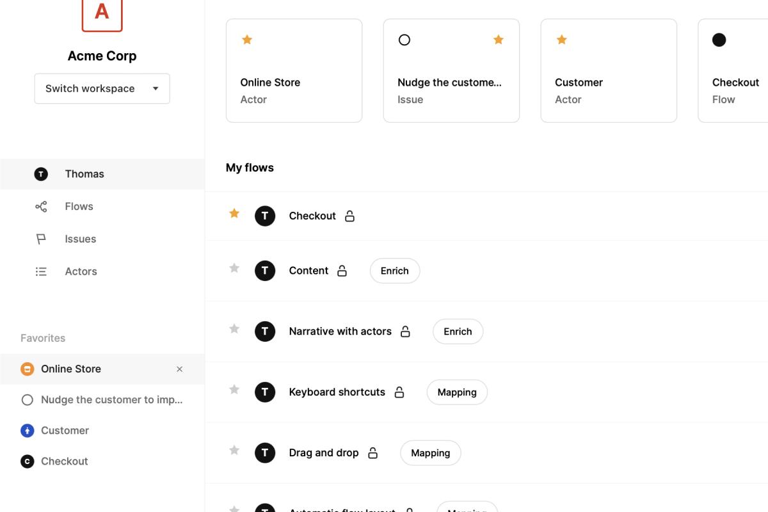The width and height of the screenshot is (768, 512).
Task: Open the Content flow
Action: tap(308, 271)
